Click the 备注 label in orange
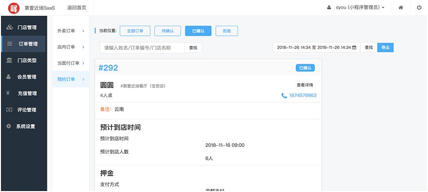Screen dimensions: 428x192 tap(106, 109)
